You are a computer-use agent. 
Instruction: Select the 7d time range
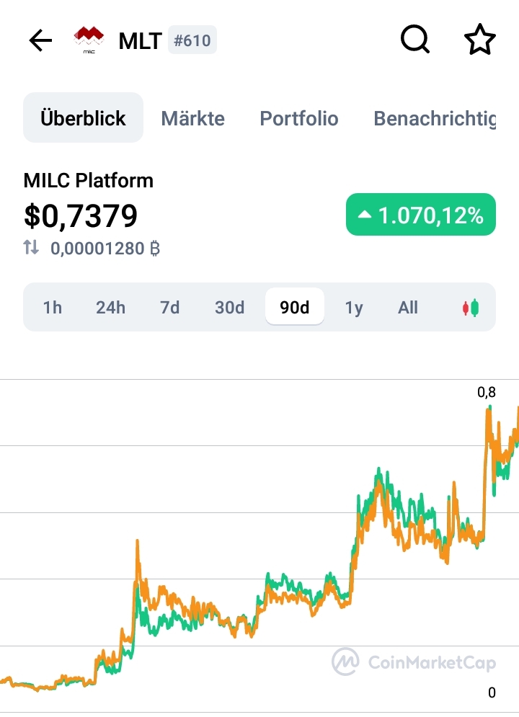(x=169, y=307)
